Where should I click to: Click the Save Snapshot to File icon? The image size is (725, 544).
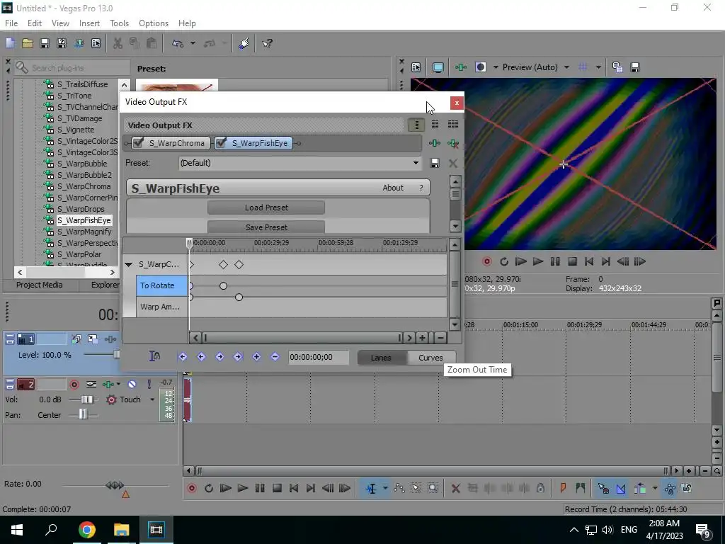(635, 67)
